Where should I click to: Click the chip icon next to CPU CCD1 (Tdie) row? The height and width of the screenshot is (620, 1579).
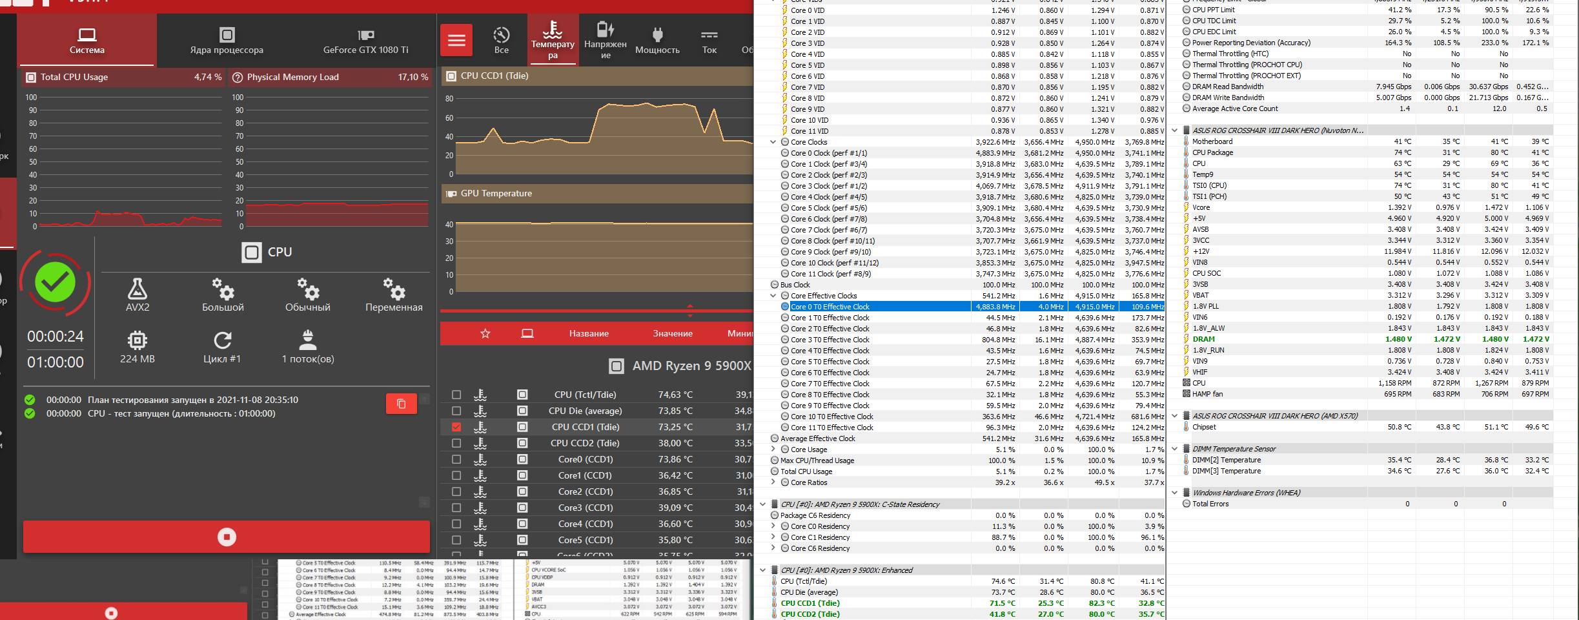(x=522, y=427)
